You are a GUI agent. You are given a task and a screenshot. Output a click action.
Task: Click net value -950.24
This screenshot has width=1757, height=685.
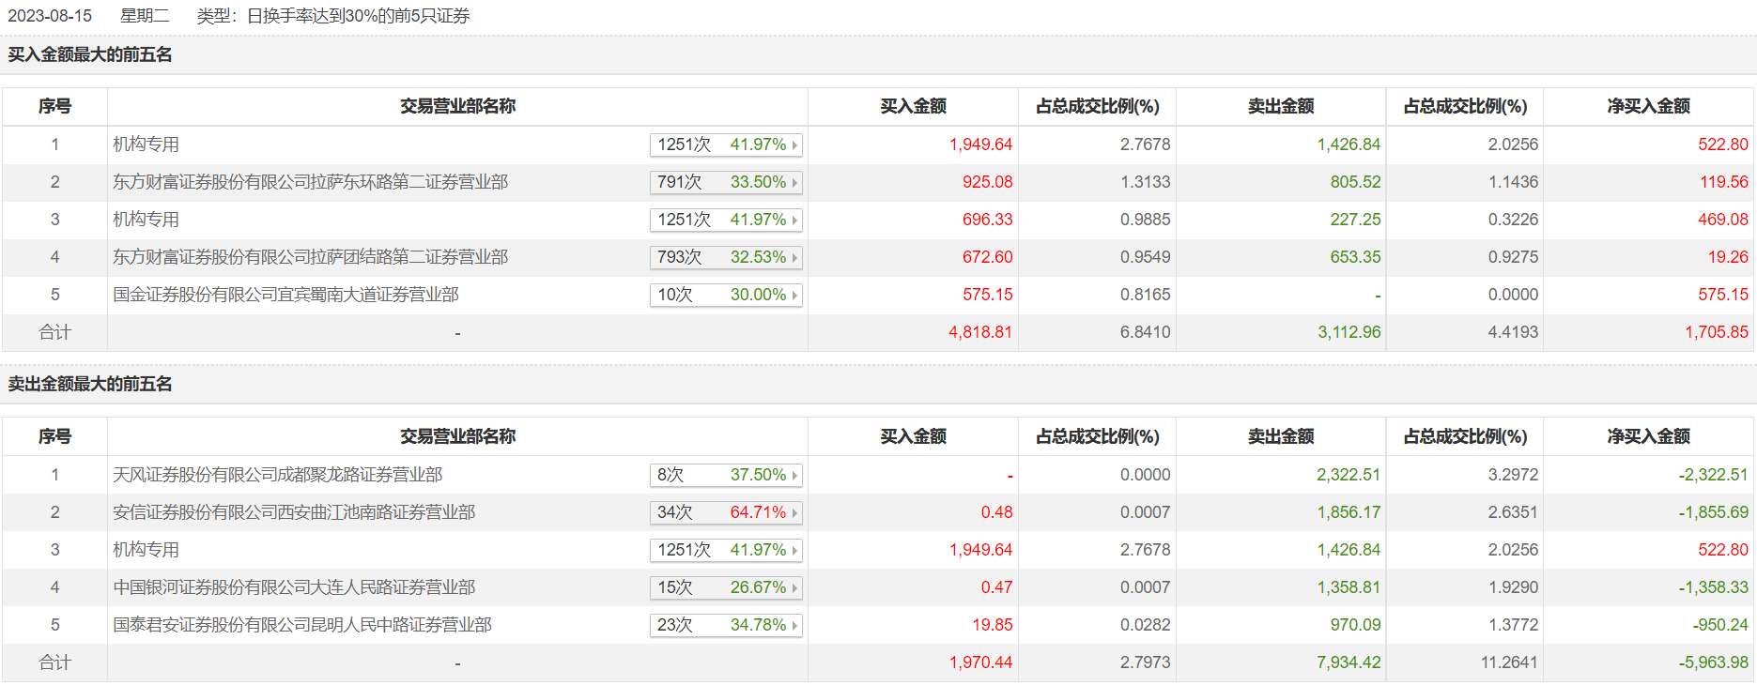coord(1720,625)
